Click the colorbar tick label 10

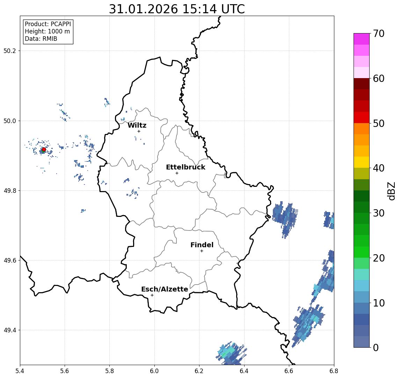pos(379,303)
